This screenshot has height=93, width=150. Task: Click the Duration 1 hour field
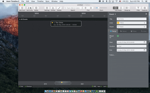(131, 46)
